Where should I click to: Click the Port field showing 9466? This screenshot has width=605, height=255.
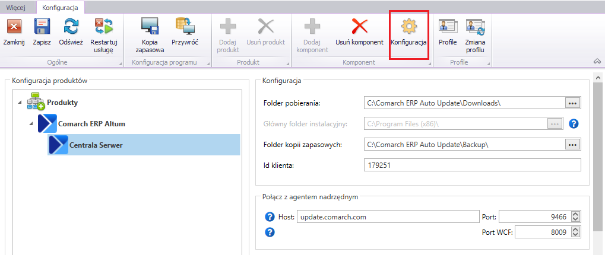(x=535, y=217)
